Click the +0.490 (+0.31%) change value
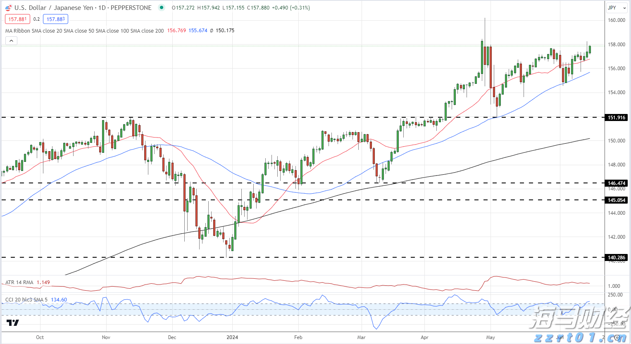Viewport: 631px width, 344px height. 291,8
